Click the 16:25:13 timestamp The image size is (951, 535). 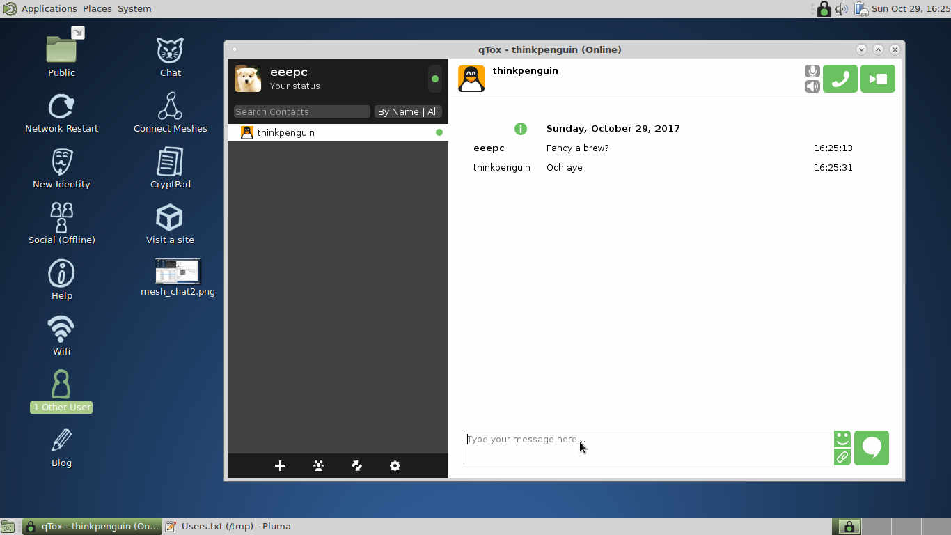coord(833,148)
